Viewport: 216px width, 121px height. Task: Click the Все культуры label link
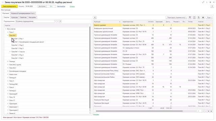pos(6,10)
